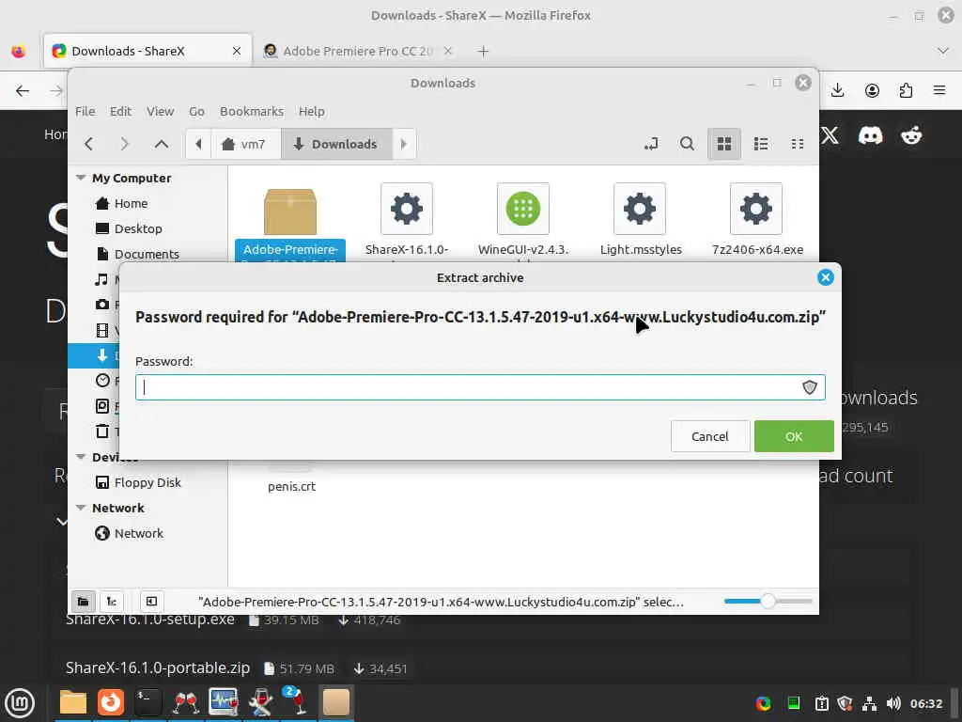Collapse the Network sidebar section
Image resolution: width=962 pixels, height=722 pixels.
tap(81, 508)
